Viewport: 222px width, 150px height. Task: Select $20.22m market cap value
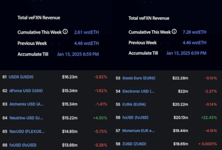[180, 105]
